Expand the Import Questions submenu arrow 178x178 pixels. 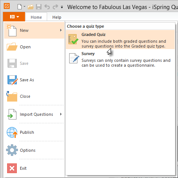[x=61, y=114]
